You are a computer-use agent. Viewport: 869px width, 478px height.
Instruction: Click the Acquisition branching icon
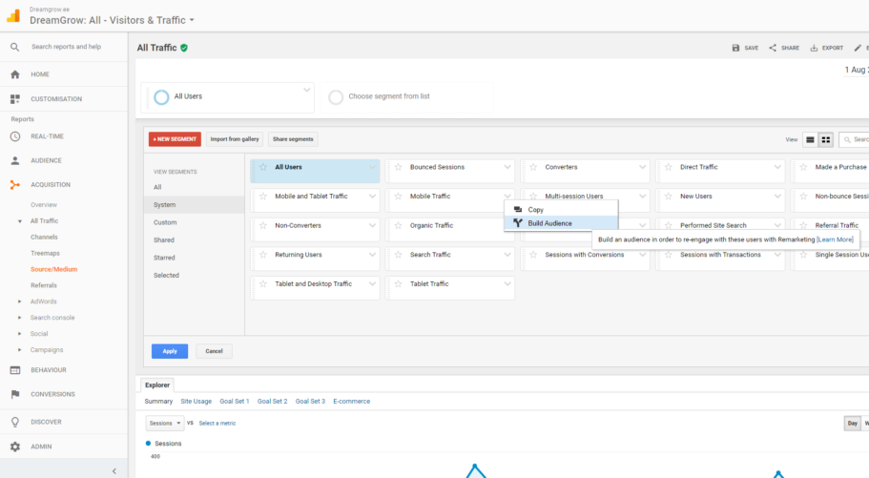tap(15, 185)
